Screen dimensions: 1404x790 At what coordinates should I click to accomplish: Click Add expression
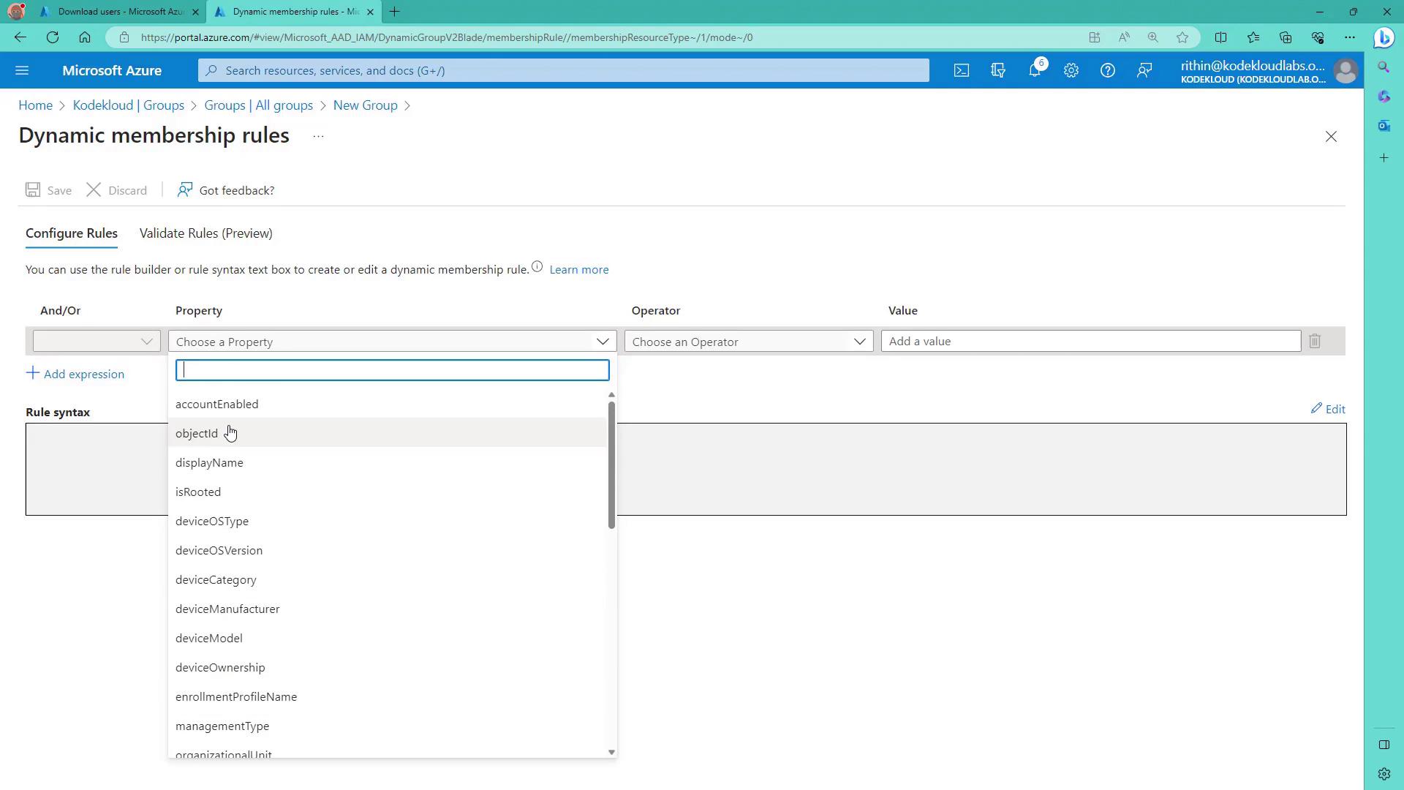75,374
